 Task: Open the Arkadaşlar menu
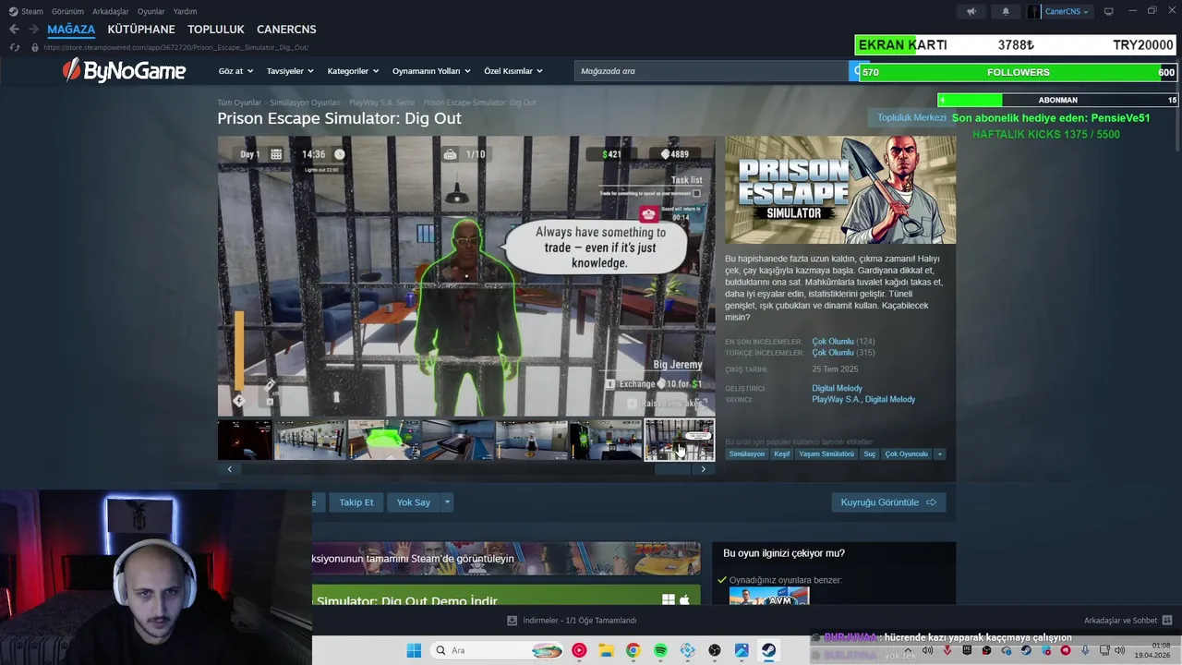click(111, 11)
